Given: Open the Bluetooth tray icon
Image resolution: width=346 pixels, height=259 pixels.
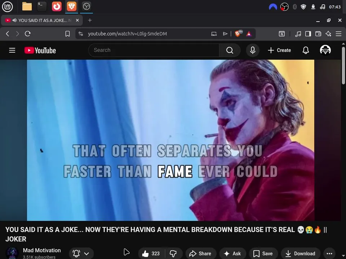Looking at the screenshot, I should tap(294, 7).
